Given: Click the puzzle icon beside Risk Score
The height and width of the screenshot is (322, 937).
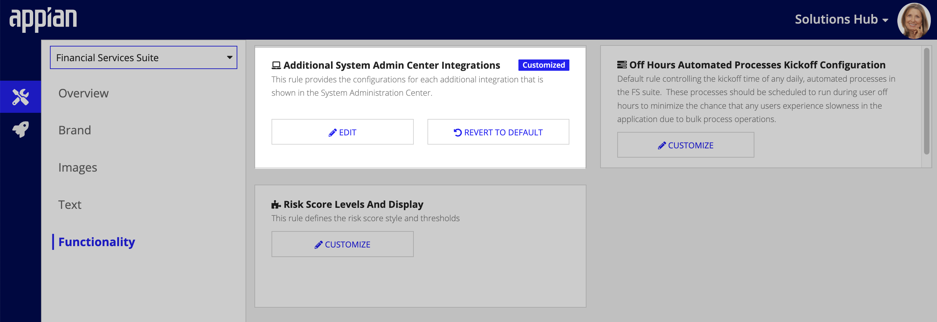Looking at the screenshot, I should 276,205.
